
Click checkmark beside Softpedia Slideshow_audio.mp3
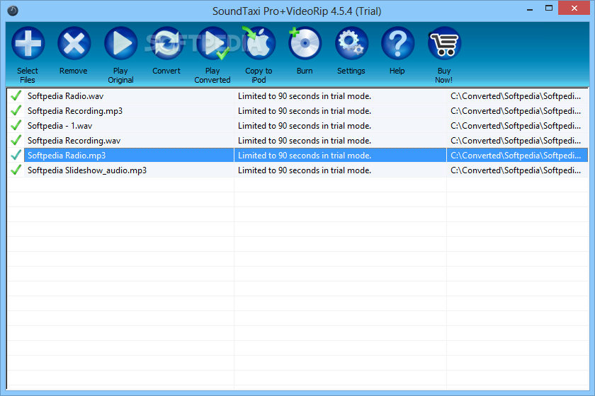point(16,170)
